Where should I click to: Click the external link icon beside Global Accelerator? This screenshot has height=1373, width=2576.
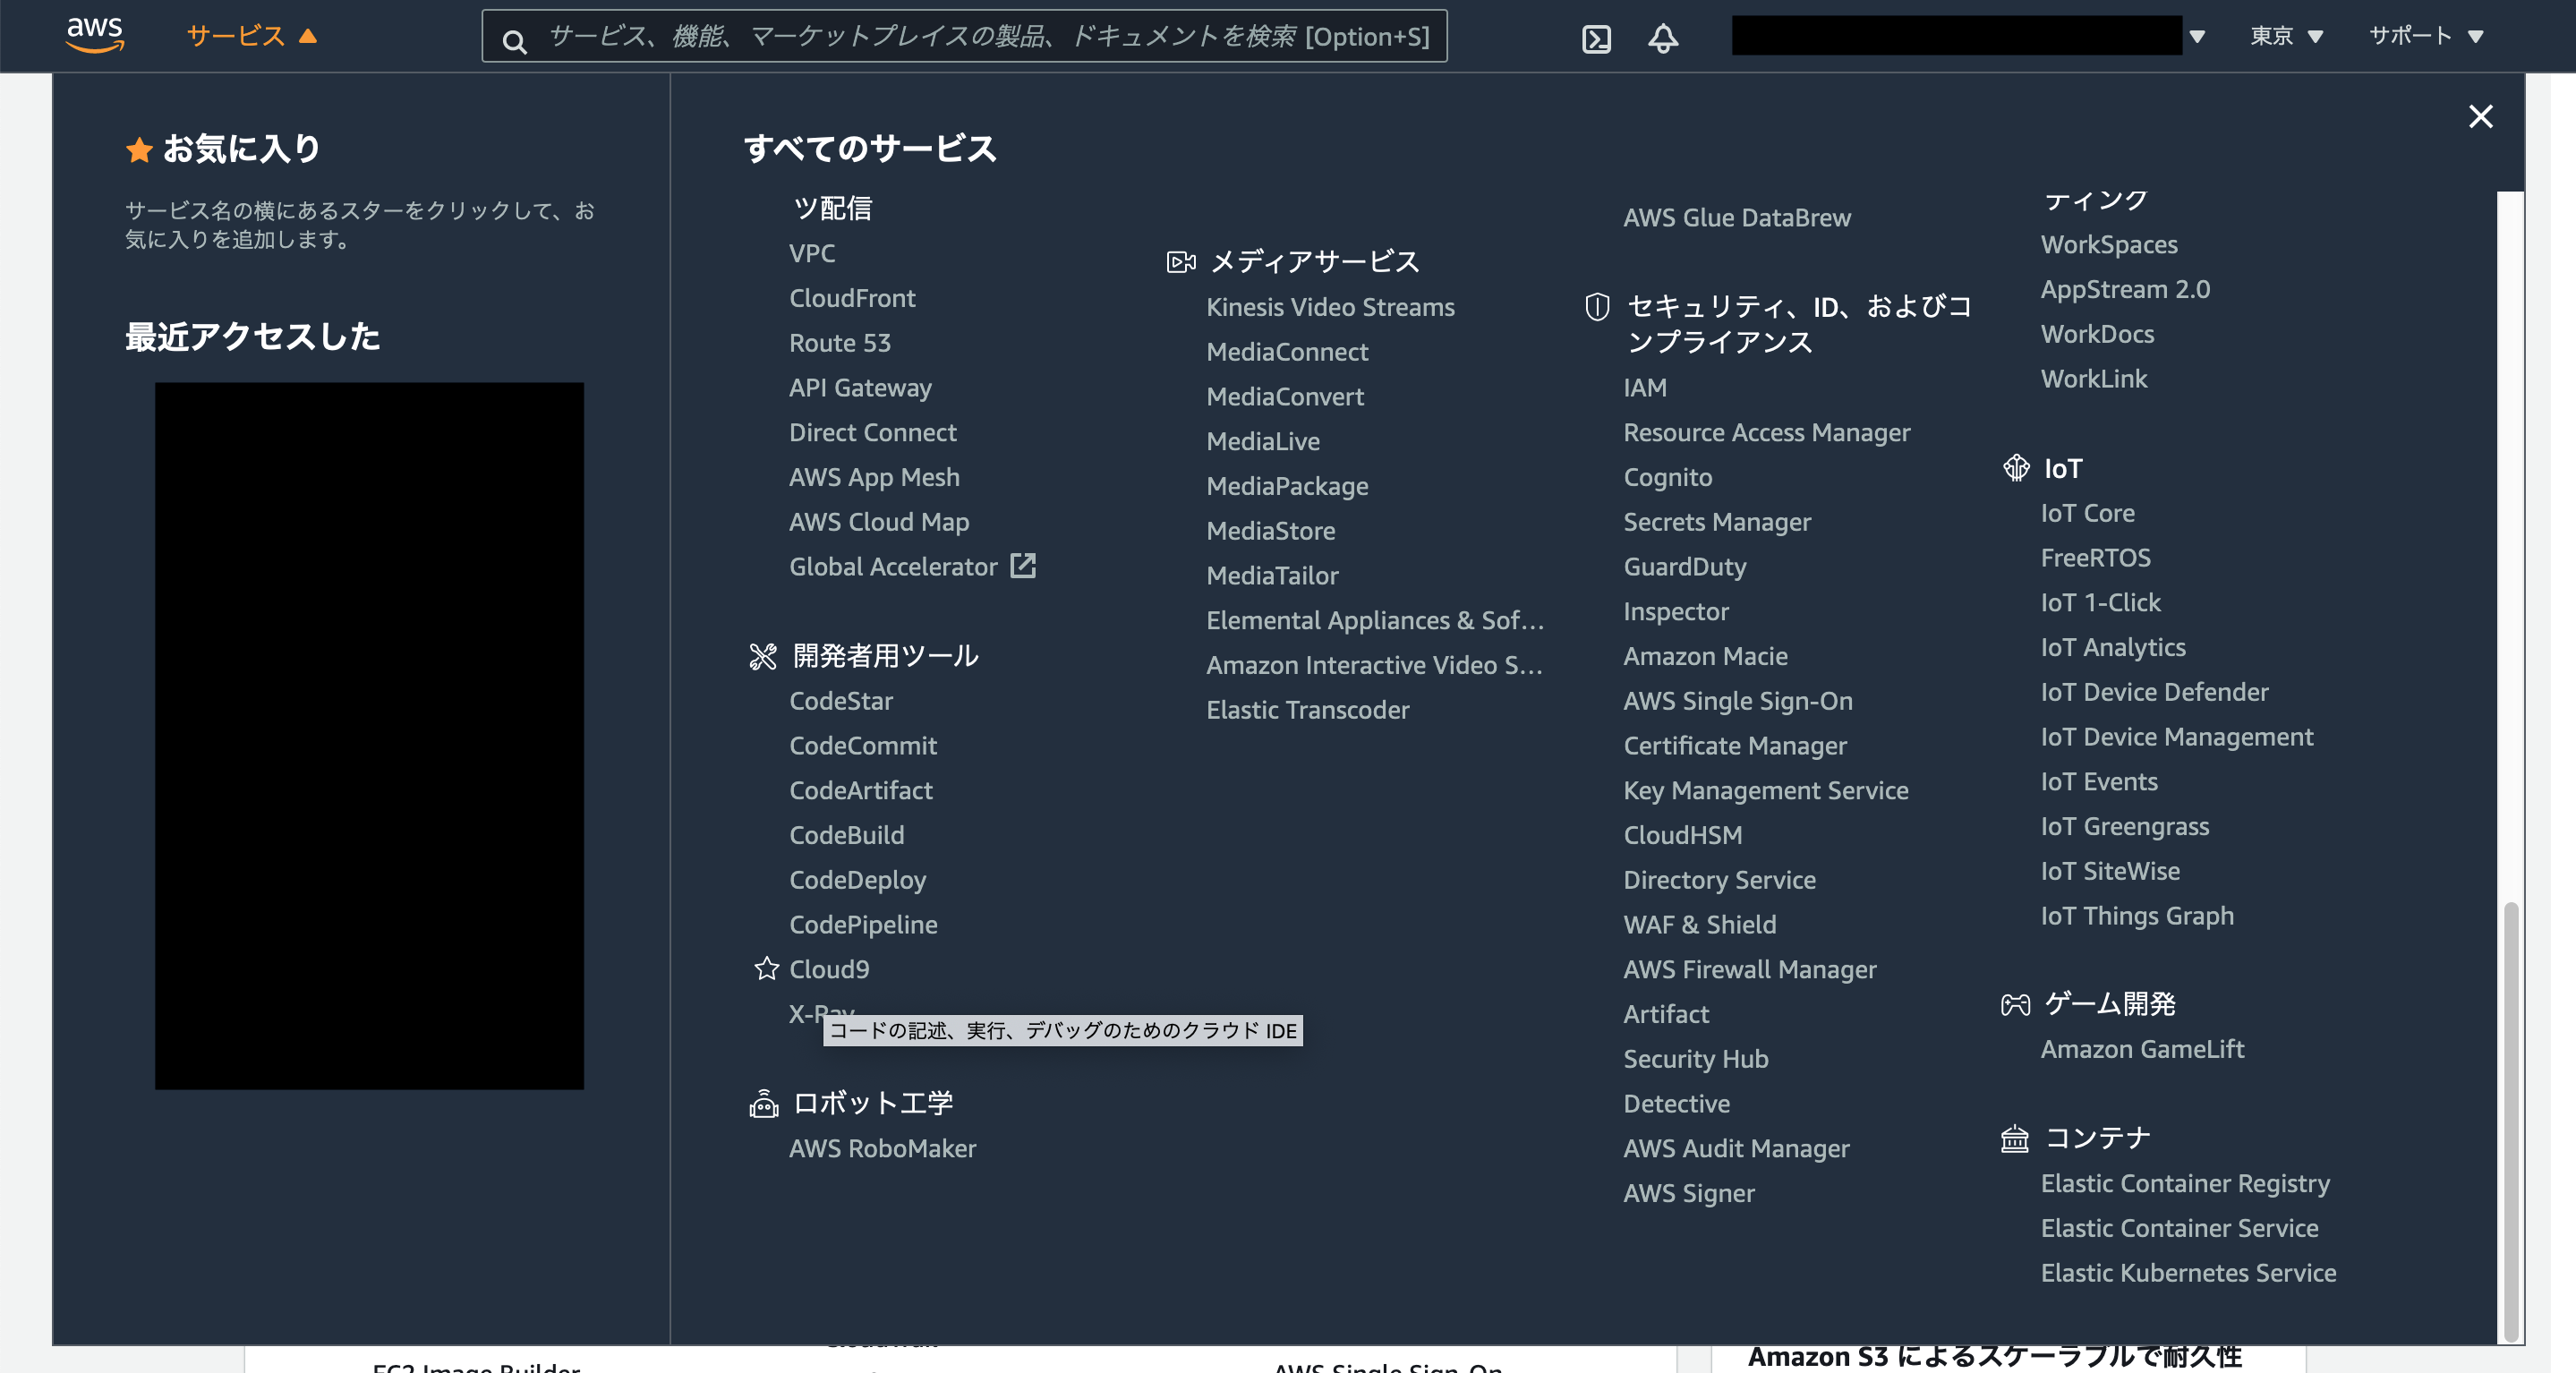[x=1023, y=565]
